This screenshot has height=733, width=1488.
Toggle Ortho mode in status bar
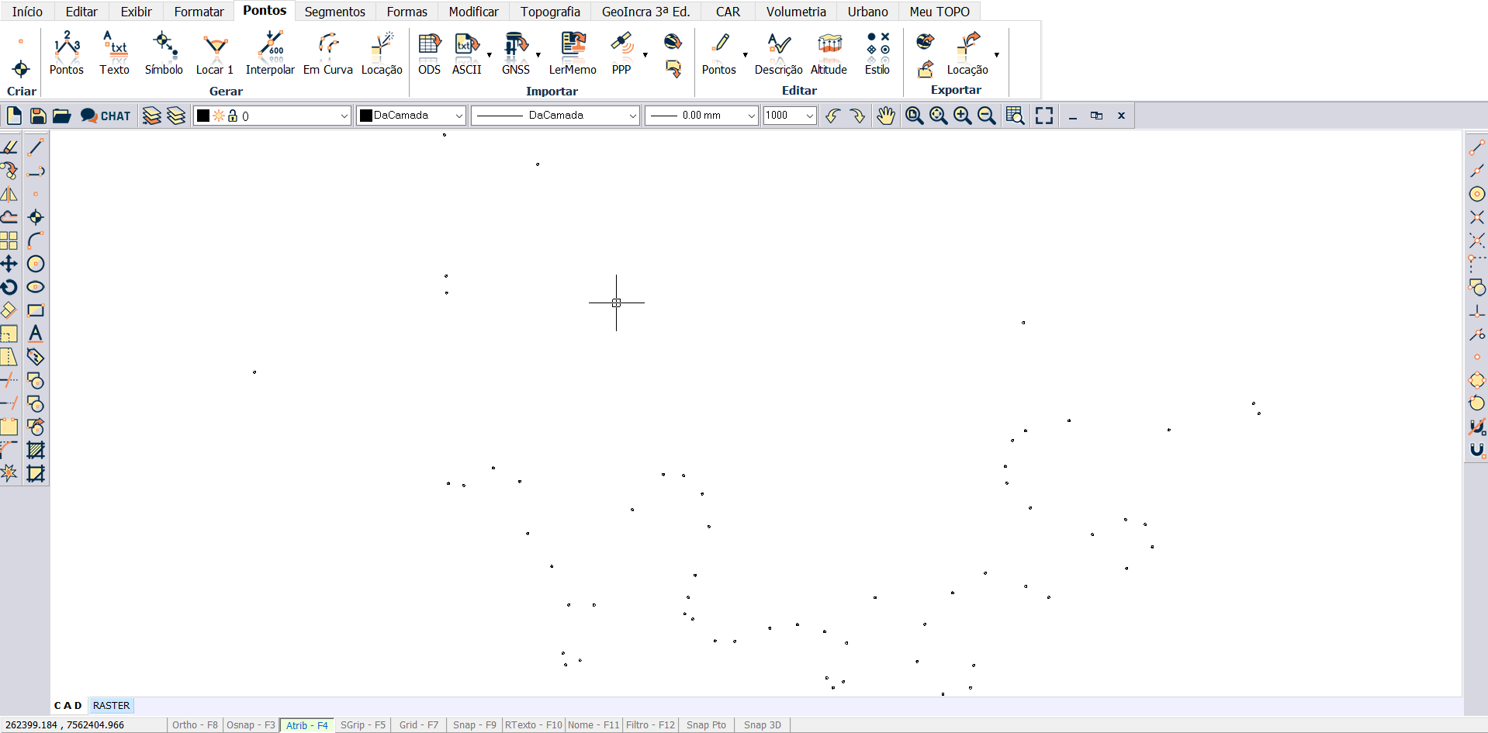click(195, 725)
